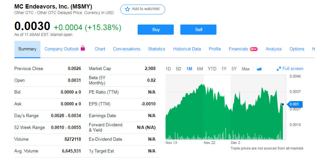The image size is (315, 160).
Task: Select the 5Y chart range
Action: point(234,69)
